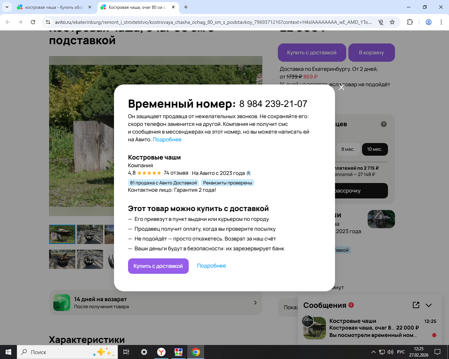Open the tab search dropdown arrow
Image resolution: width=449 pixels, height=359 pixels.
coord(7,7)
